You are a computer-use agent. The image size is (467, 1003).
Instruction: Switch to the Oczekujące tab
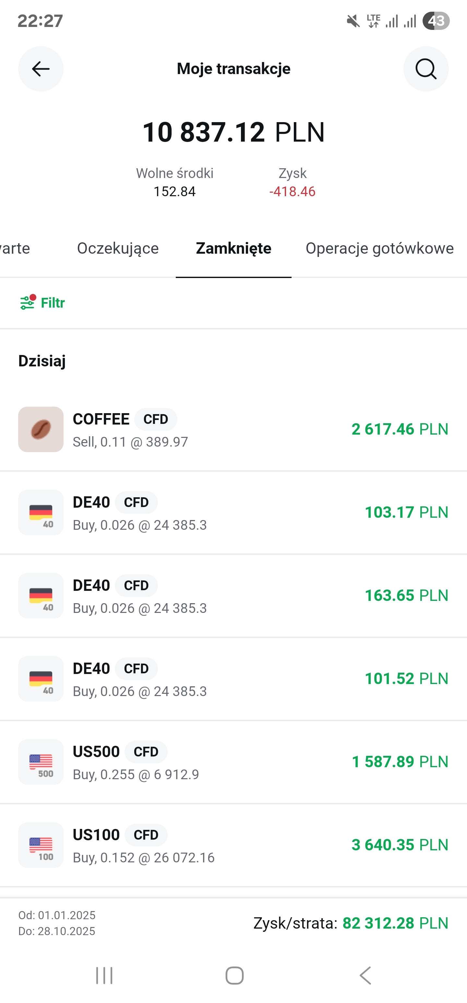pos(118,248)
